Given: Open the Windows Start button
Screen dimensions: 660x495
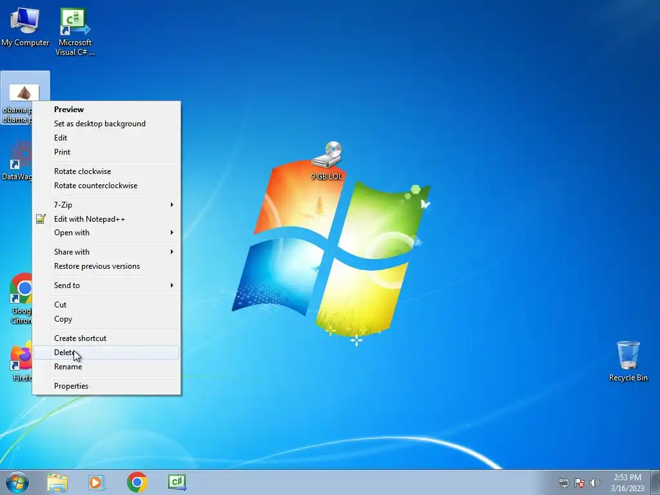Looking at the screenshot, I should (17, 482).
